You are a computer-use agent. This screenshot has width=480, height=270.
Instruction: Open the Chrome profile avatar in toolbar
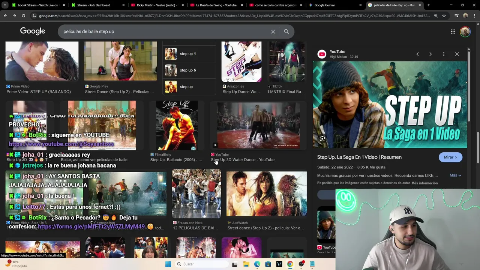[465, 16]
